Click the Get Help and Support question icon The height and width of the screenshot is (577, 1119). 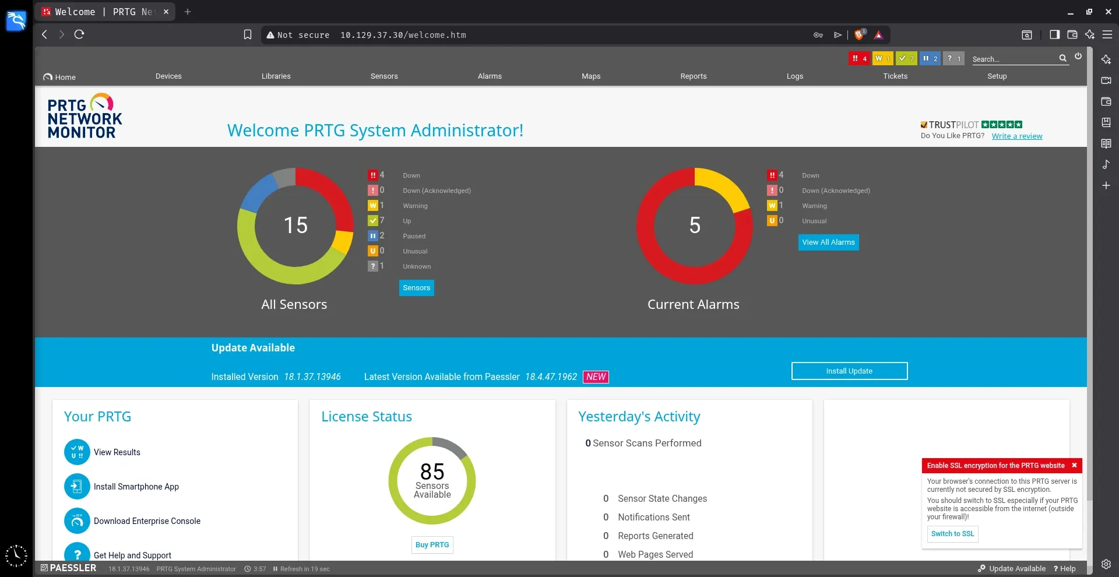coord(77,553)
